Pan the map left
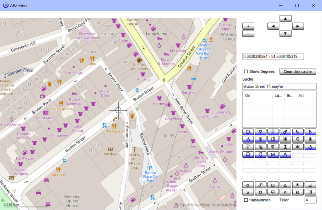The width and height of the screenshot is (322, 210). pos(273,26)
